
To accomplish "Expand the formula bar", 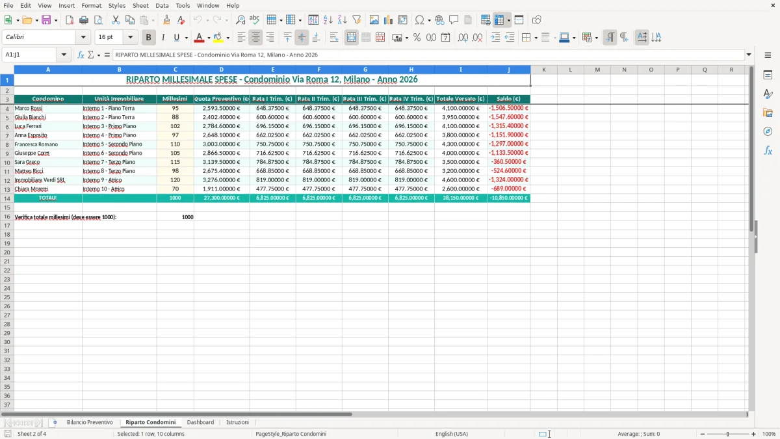I will 749,55.
